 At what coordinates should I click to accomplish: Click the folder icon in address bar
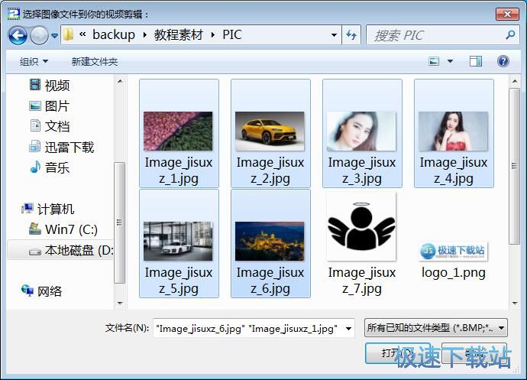coord(68,34)
